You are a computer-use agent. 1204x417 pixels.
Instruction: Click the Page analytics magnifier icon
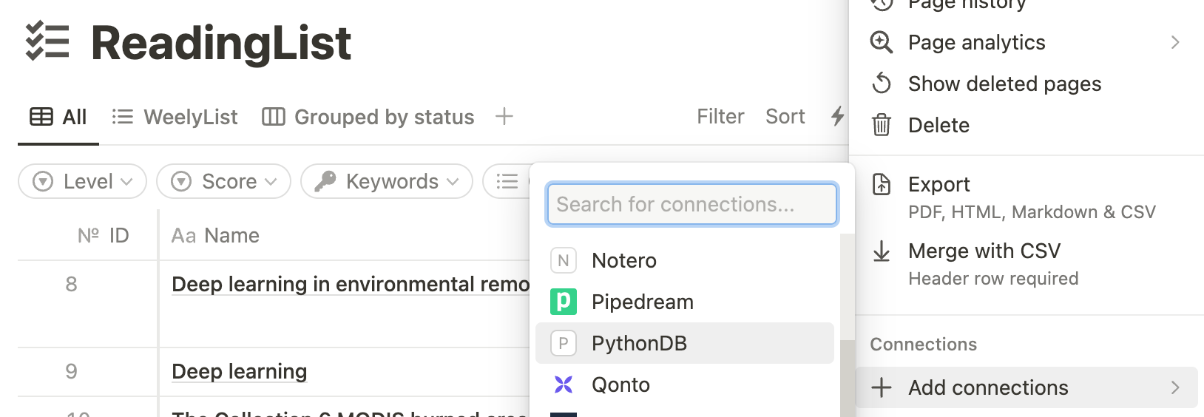(x=882, y=42)
